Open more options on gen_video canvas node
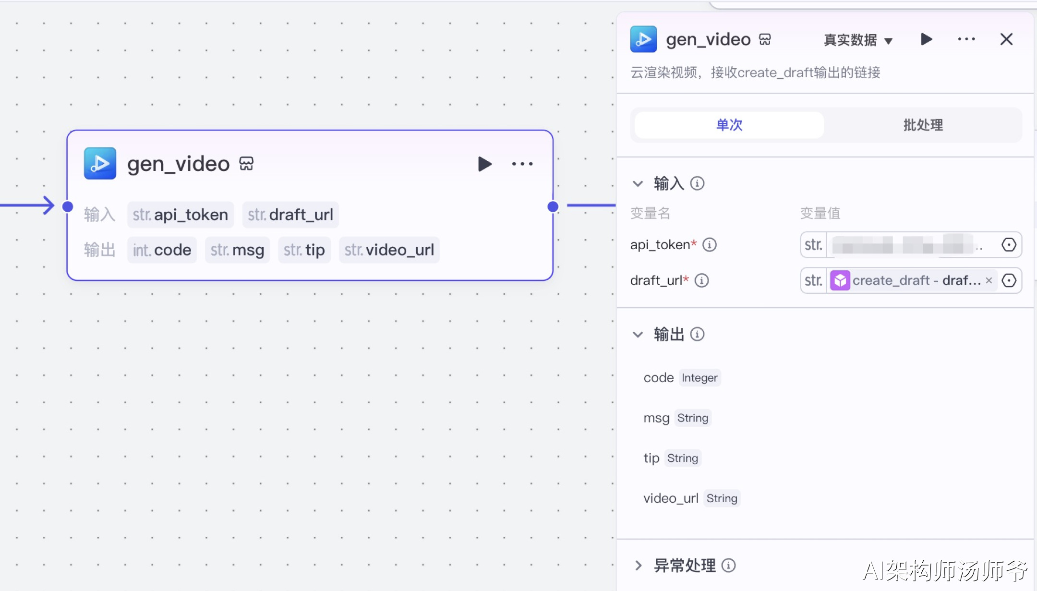Image resolution: width=1037 pixels, height=591 pixels. tap(522, 164)
